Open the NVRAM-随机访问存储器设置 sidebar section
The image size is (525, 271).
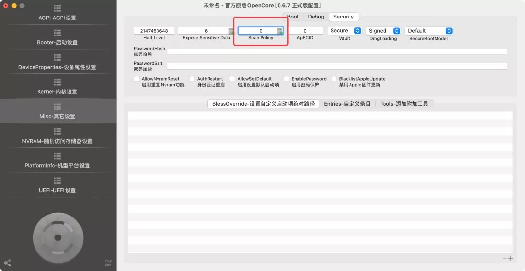coord(57,136)
